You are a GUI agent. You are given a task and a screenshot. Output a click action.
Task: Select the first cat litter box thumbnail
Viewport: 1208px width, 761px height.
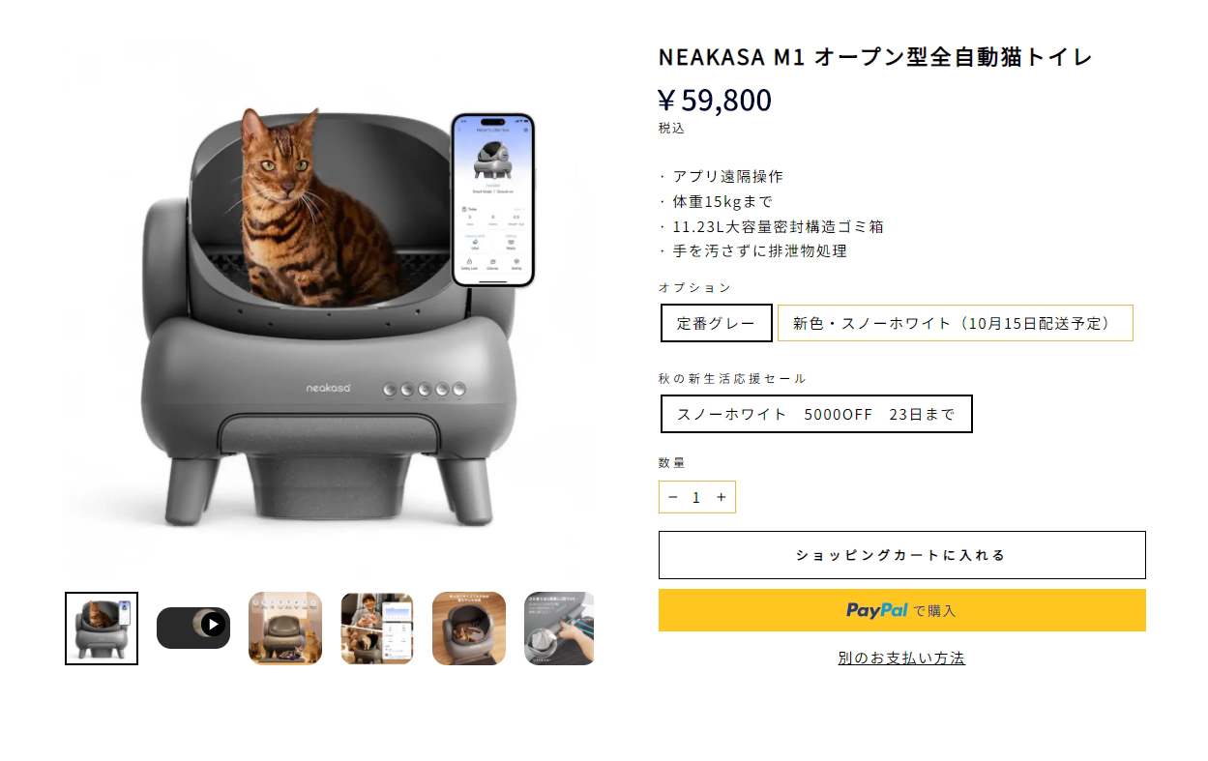click(x=102, y=629)
